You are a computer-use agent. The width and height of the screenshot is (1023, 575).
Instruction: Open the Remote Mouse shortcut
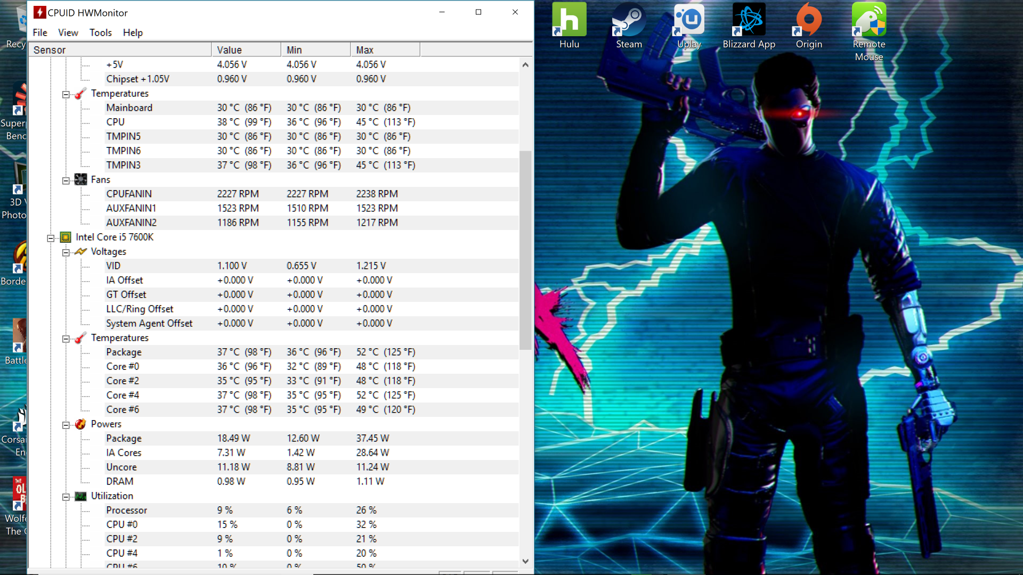[x=869, y=32]
